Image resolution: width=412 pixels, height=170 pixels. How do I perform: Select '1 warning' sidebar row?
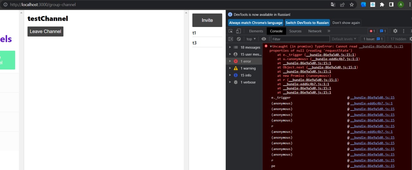(x=244, y=68)
